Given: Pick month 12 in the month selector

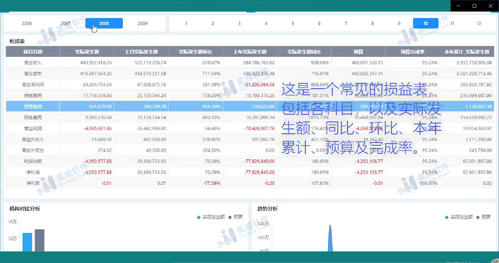Looking at the screenshot, I should tap(479, 24).
